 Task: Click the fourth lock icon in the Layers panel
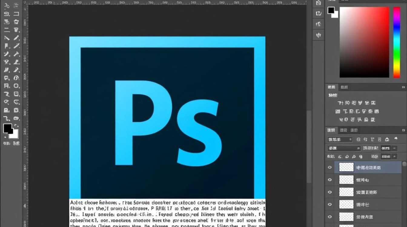click(361, 156)
